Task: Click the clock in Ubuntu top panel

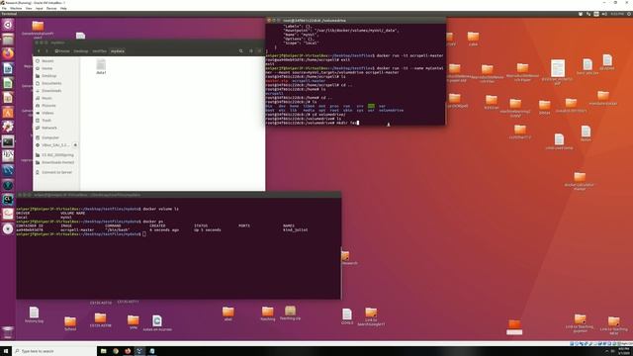Action: point(617,14)
